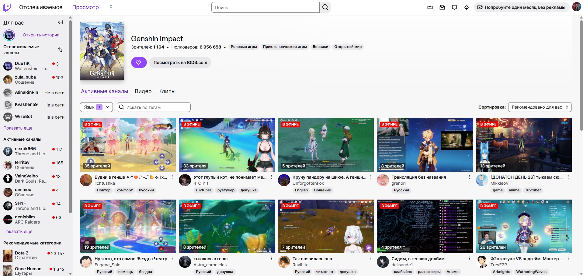Image resolution: width=583 pixels, height=276 pixels.
Task: Focus the Поиск search field
Action: tap(265, 7)
